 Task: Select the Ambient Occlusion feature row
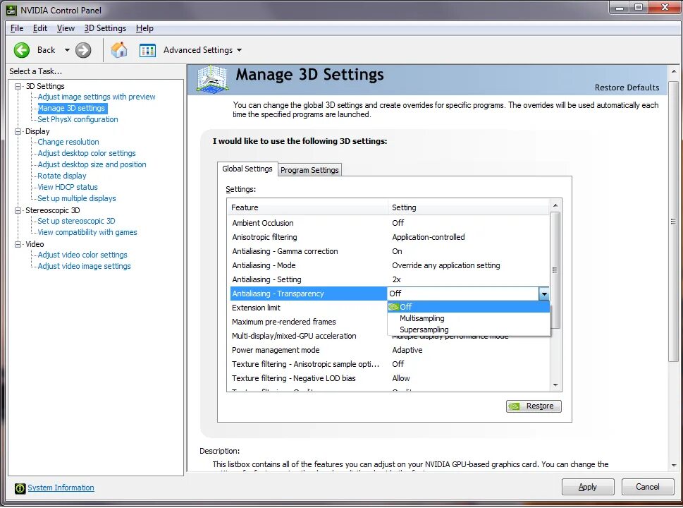tap(389, 223)
